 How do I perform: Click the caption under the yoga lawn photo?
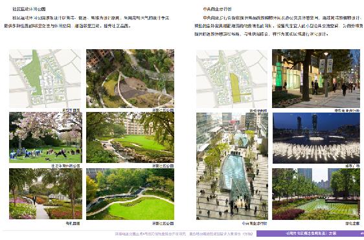click(65, 166)
